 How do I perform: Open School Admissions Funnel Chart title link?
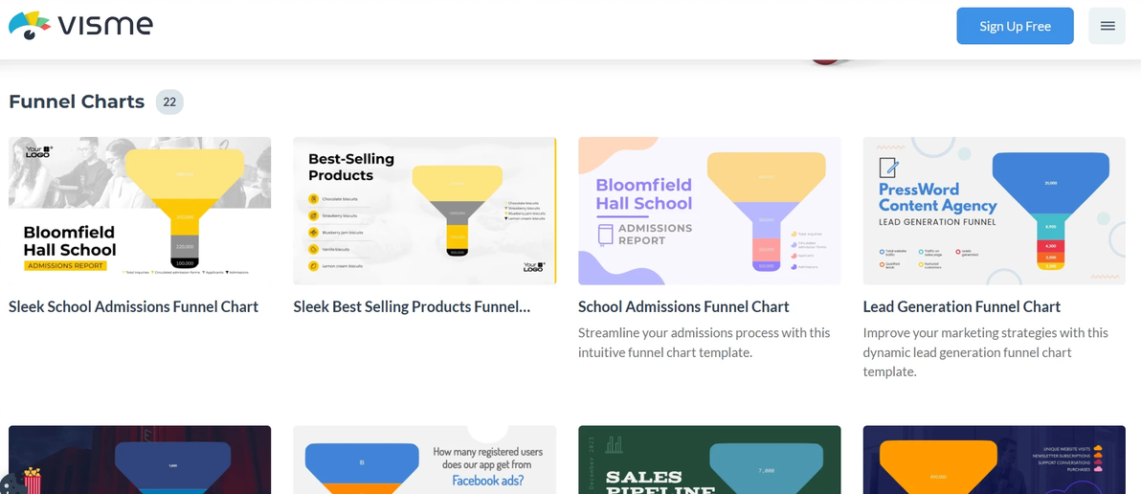pyautogui.click(x=683, y=307)
